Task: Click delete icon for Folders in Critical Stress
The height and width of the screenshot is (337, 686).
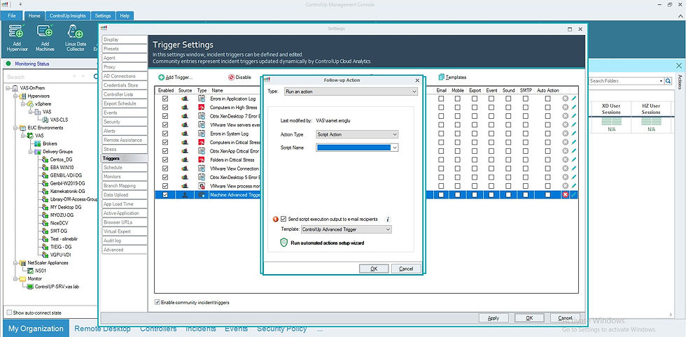Action: [565, 159]
